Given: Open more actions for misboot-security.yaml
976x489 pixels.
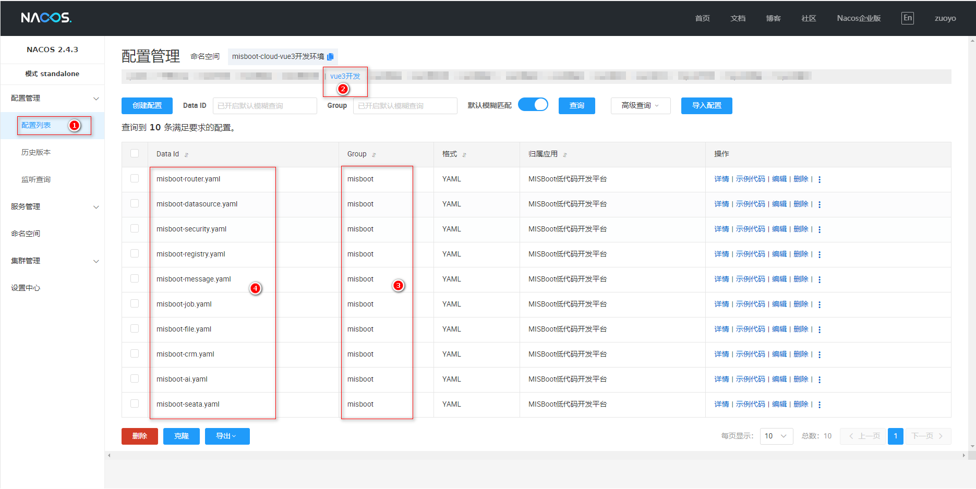Looking at the screenshot, I should click(820, 229).
